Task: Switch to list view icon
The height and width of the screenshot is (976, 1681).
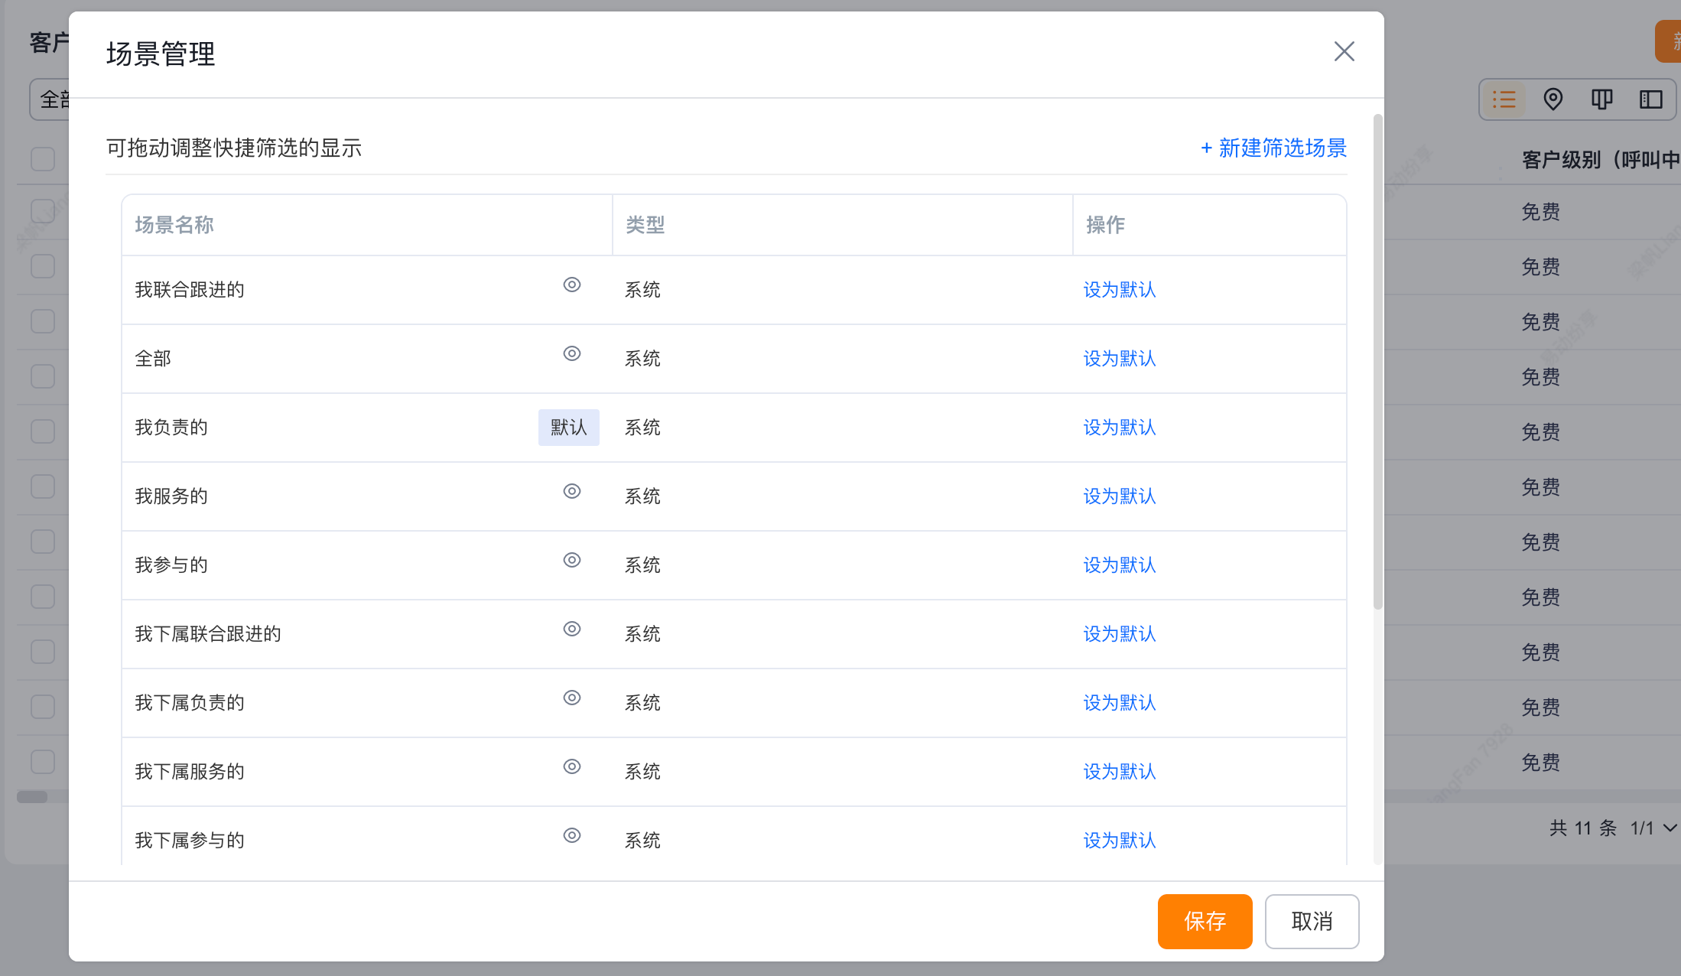Action: 1504,99
